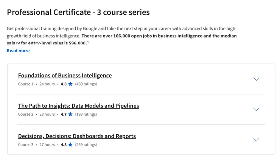This screenshot has width=280, height=160.
Task: Click the Professional Certificate series heading
Action: (78, 12)
